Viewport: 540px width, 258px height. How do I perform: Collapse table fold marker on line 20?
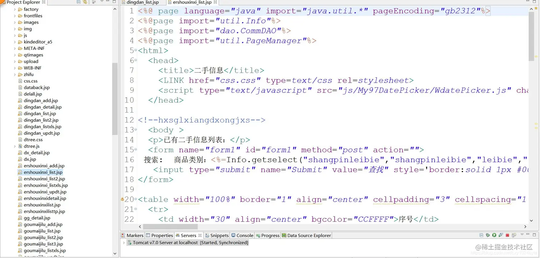pos(136,199)
